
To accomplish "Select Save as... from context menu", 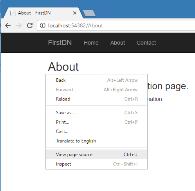I will coord(97,113).
